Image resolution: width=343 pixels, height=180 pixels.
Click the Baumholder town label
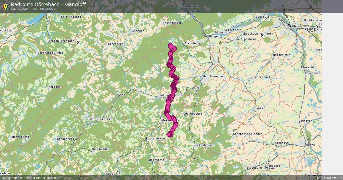point(101,149)
